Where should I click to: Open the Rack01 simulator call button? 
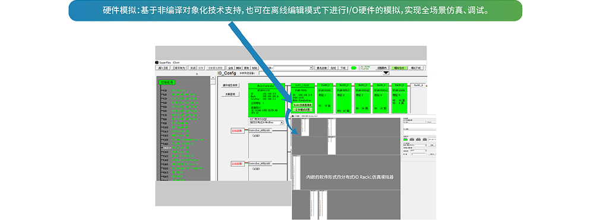pyautogui.click(x=303, y=105)
